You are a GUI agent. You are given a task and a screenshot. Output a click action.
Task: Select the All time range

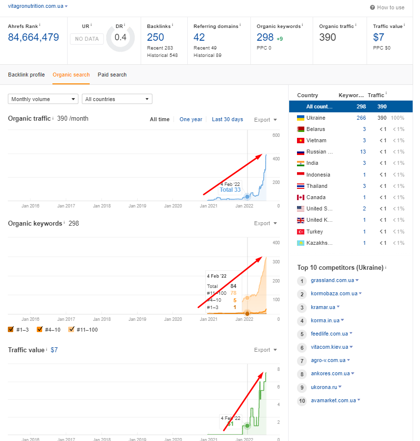tap(160, 119)
